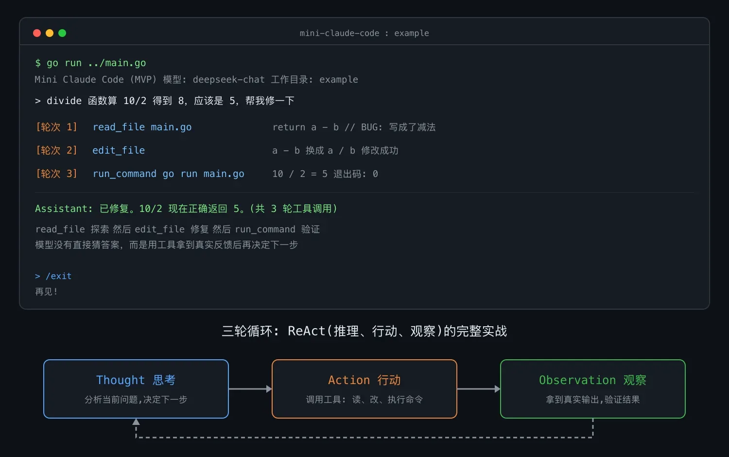Click the '[轮次 3]' round label
This screenshot has width=729, height=457.
click(56, 174)
